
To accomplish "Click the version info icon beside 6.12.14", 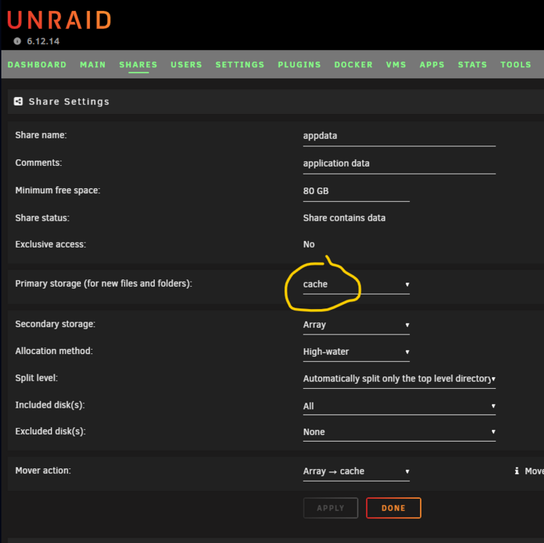I will point(17,41).
